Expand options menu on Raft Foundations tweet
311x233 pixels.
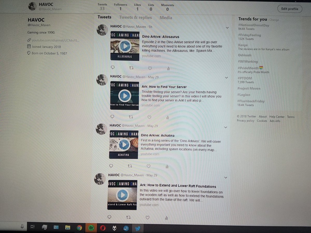(225, 177)
